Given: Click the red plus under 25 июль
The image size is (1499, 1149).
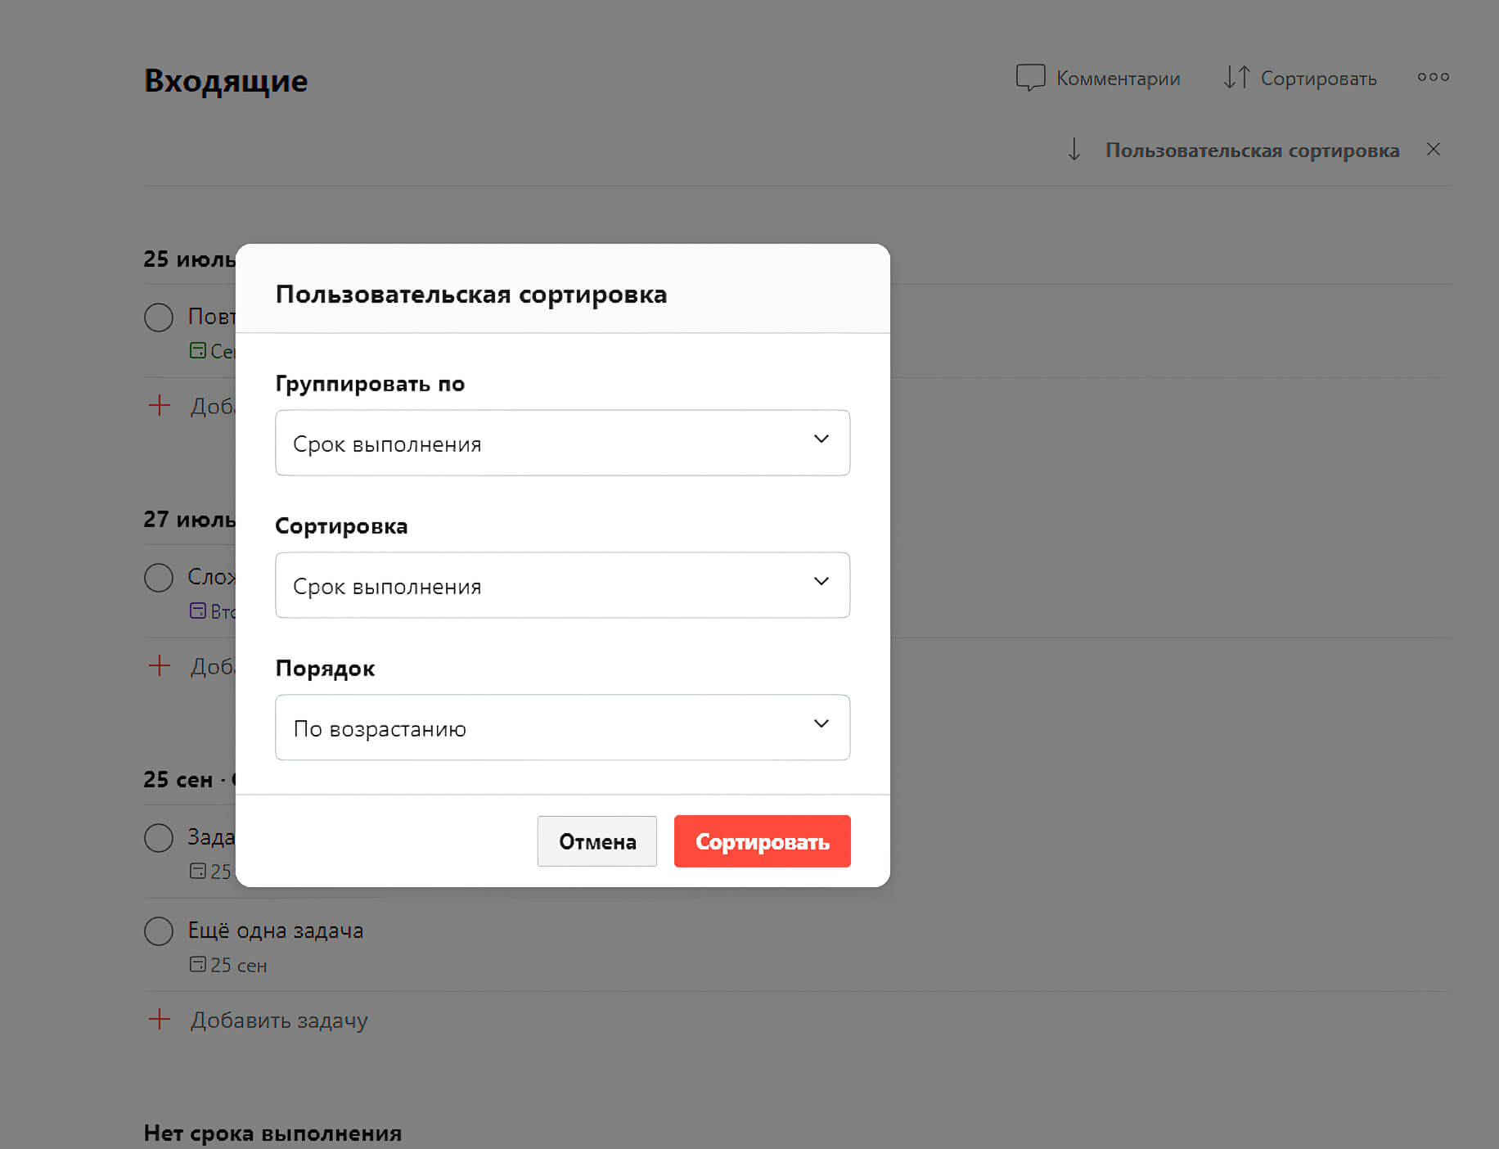Looking at the screenshot, I should [x=160, y=405].
